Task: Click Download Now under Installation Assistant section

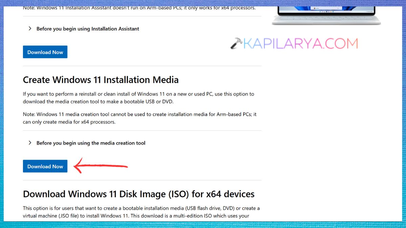Action: [45, 52]
